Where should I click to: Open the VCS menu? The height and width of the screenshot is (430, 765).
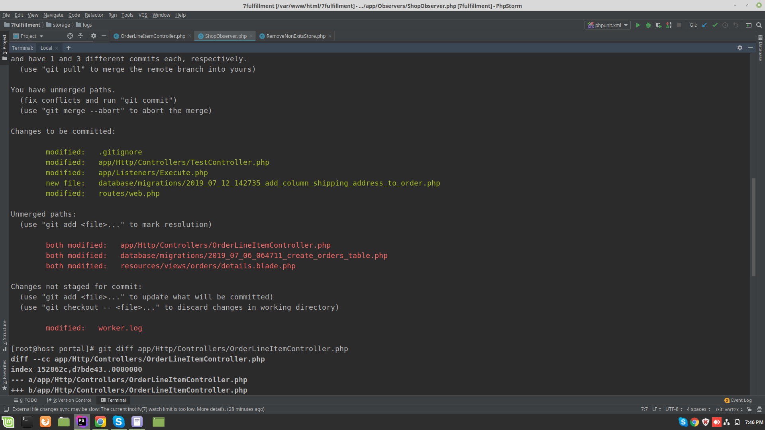click(x=143, y=15)
